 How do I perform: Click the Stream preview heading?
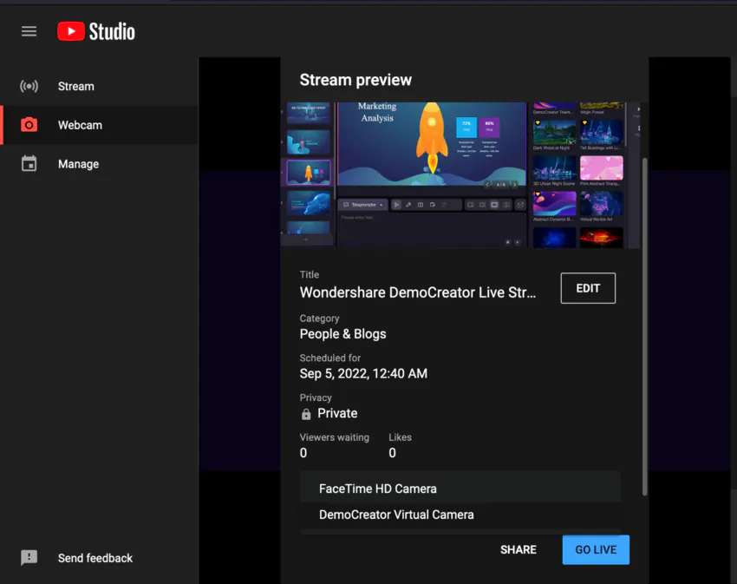pos(355,80)
